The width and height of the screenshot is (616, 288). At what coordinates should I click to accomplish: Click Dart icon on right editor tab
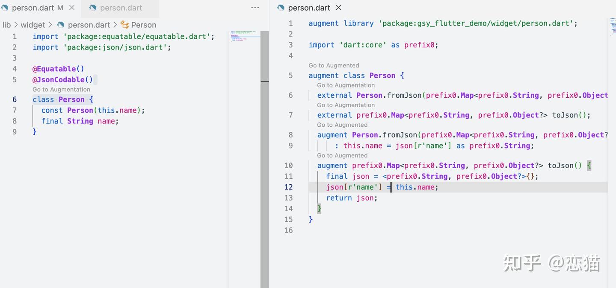(281, 8)
